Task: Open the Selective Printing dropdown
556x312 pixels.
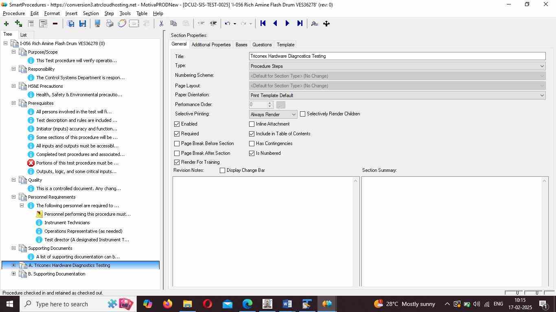Action: (273, 115)
